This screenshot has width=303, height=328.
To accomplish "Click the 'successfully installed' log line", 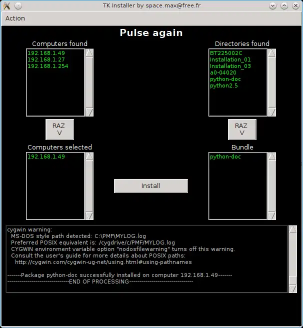I will [119, 275].
